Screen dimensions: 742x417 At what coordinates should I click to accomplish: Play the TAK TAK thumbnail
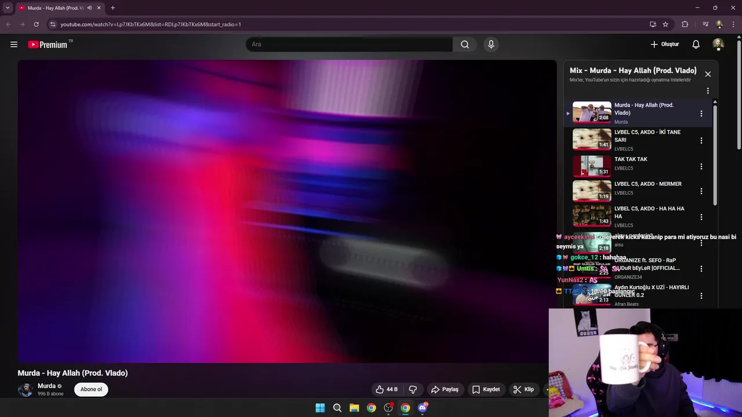[592, 165]
